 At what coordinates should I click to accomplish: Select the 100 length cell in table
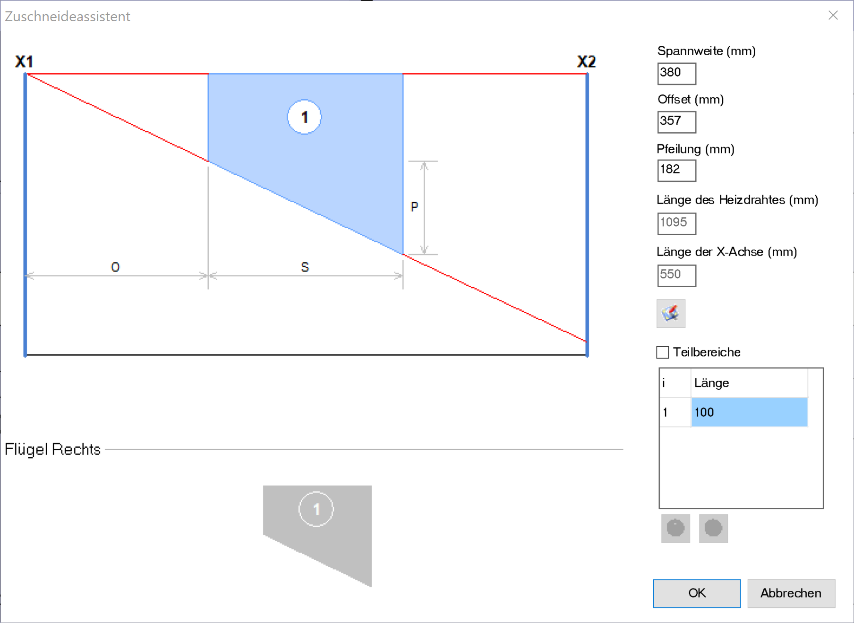[x=749, y=412]
